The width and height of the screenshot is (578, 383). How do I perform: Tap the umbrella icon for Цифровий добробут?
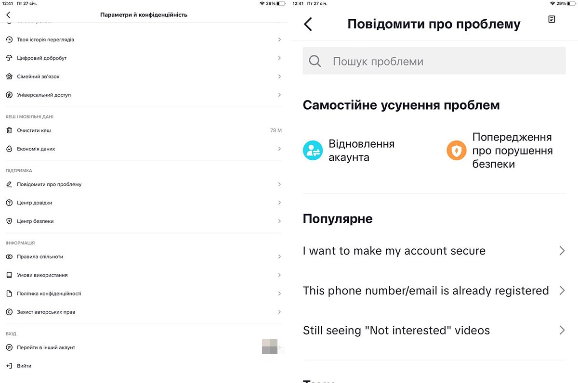point(9,58)
